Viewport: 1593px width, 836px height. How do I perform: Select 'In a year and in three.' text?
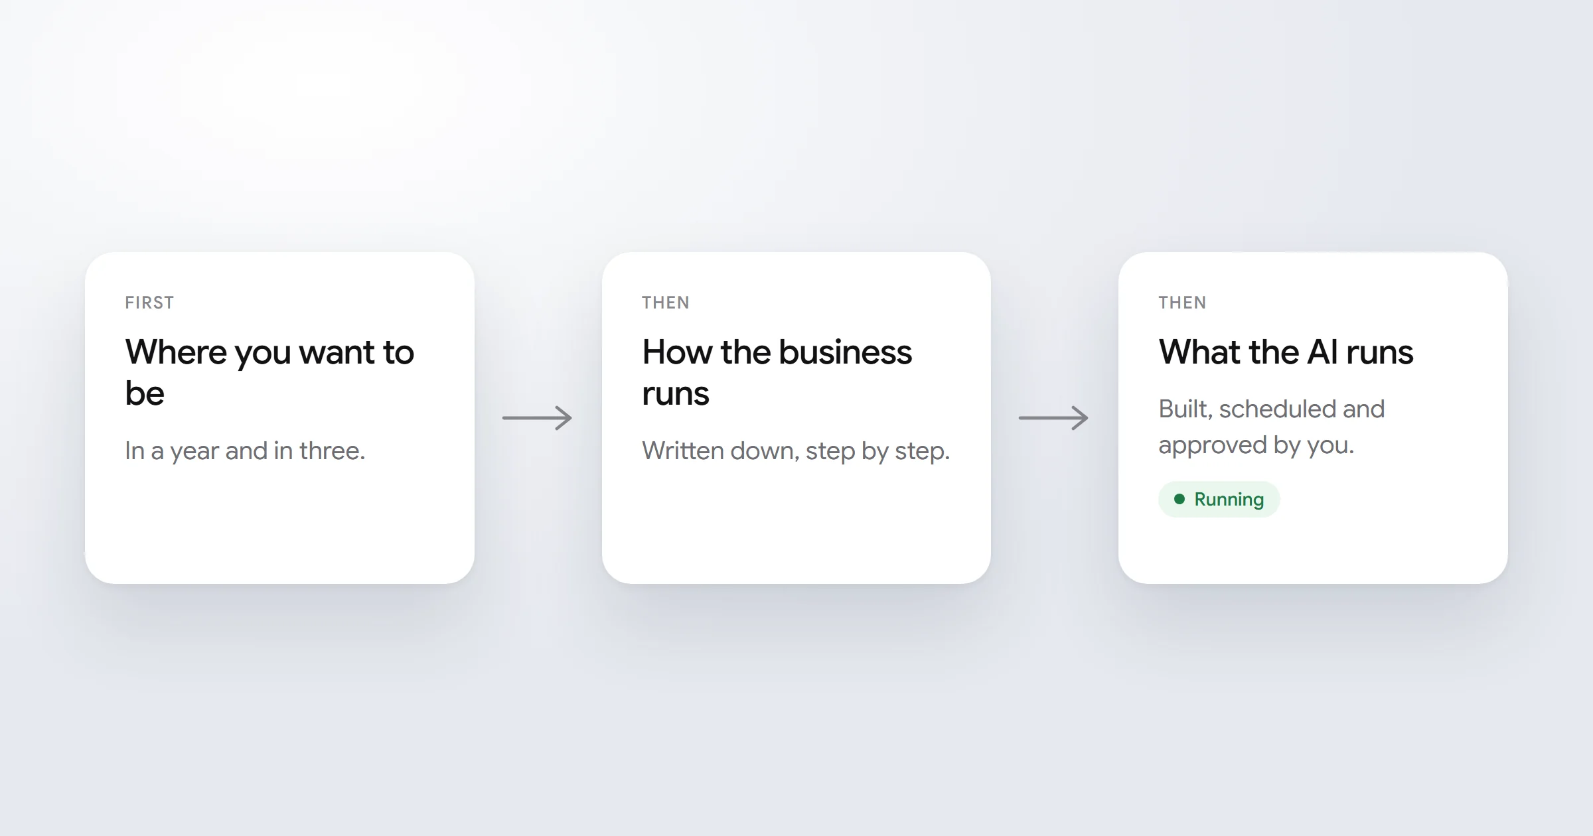[245, 451]
